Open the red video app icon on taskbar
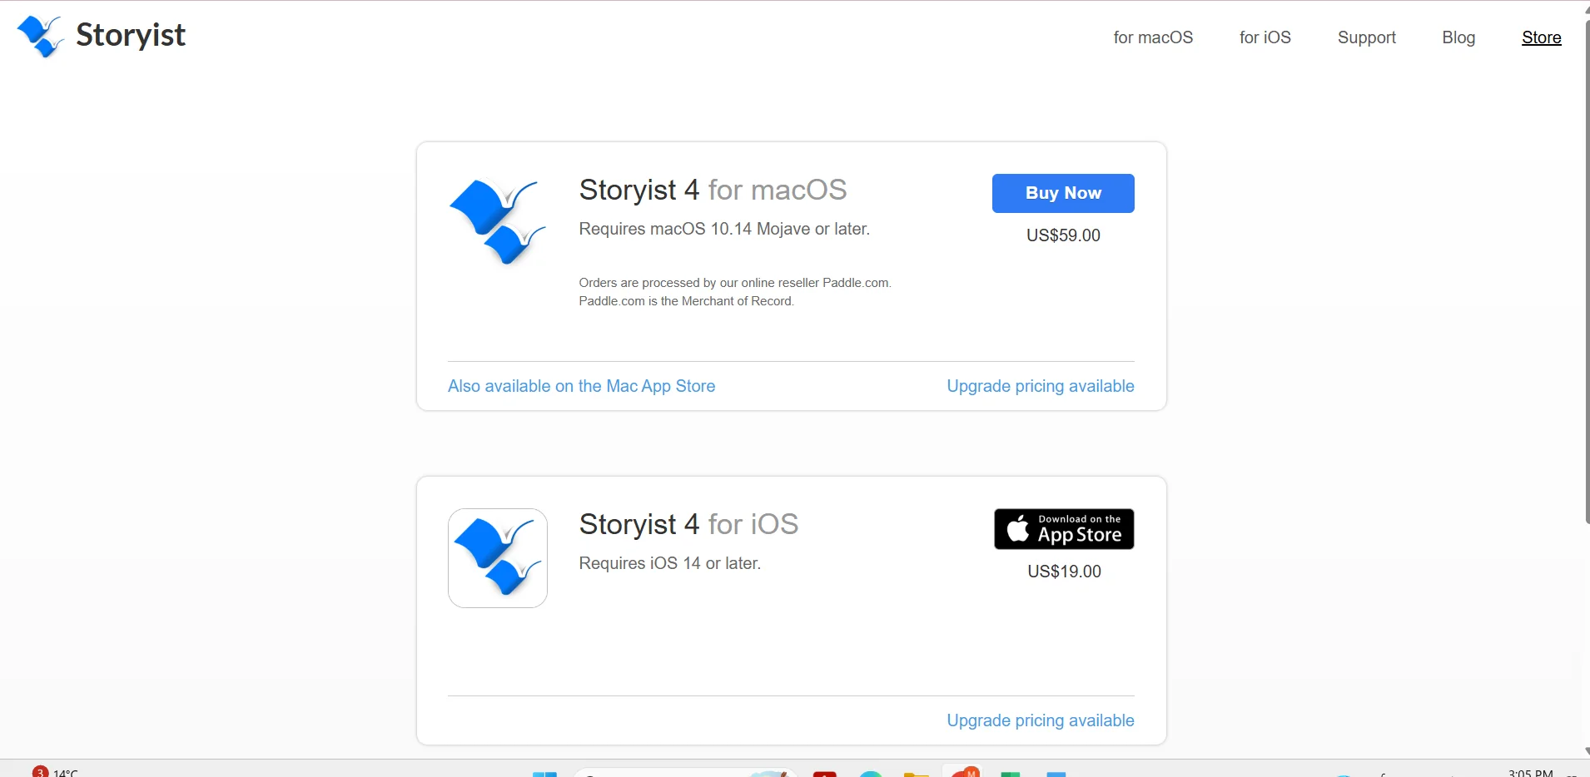This screenshot has width=1590, height=777. 824,774
